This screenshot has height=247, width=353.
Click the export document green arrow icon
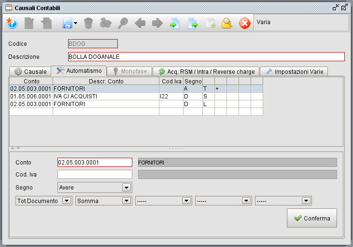click(x=193, y=23)
